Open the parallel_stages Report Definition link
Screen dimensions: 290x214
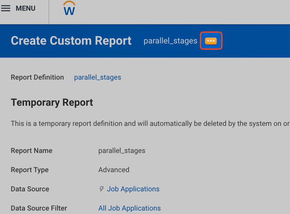tap(97, 77)
